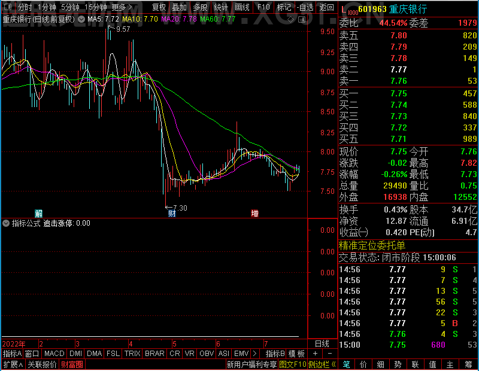
Task: Open the 复权 adjustment menu
Action: [159, 7]
